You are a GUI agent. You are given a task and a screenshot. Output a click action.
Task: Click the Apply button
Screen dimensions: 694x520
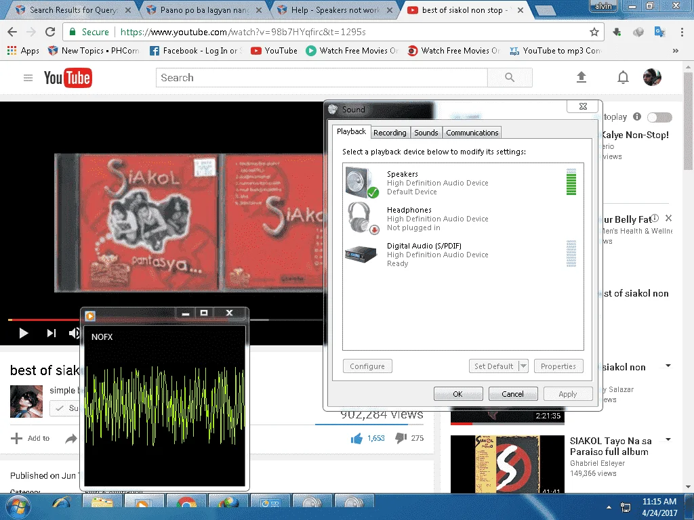click(567, 394)
